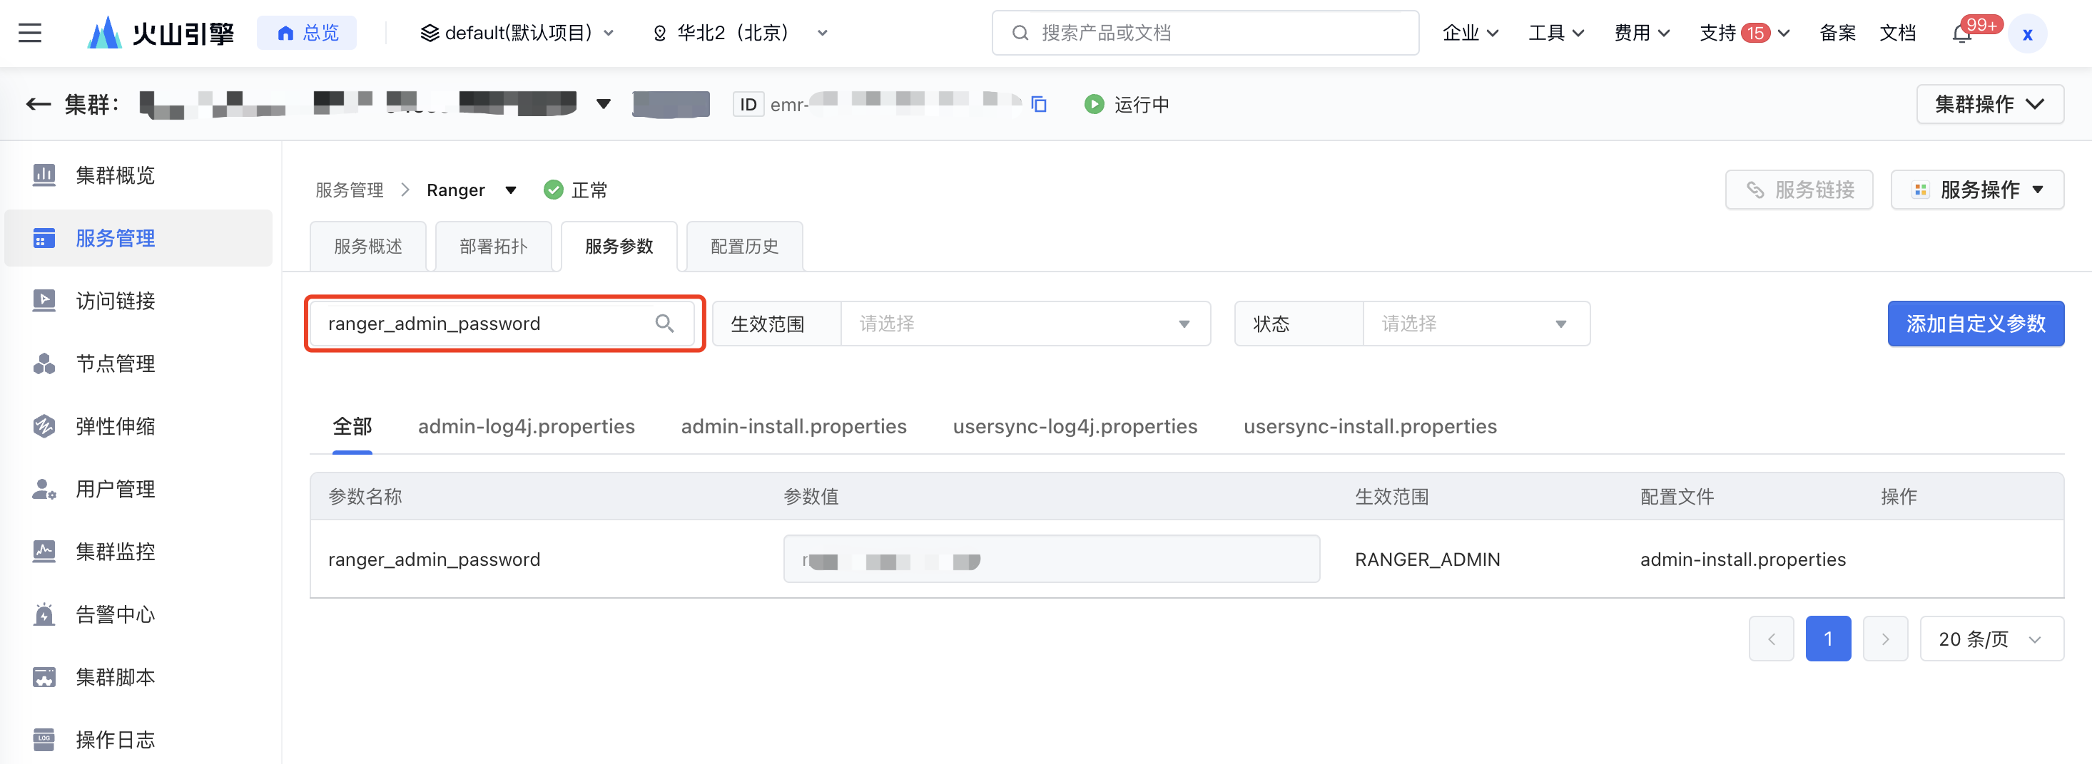Screen dimensions: 2092x764
Task: Open the 集群操作 dropdown
Action: (x=1990, y=105)
